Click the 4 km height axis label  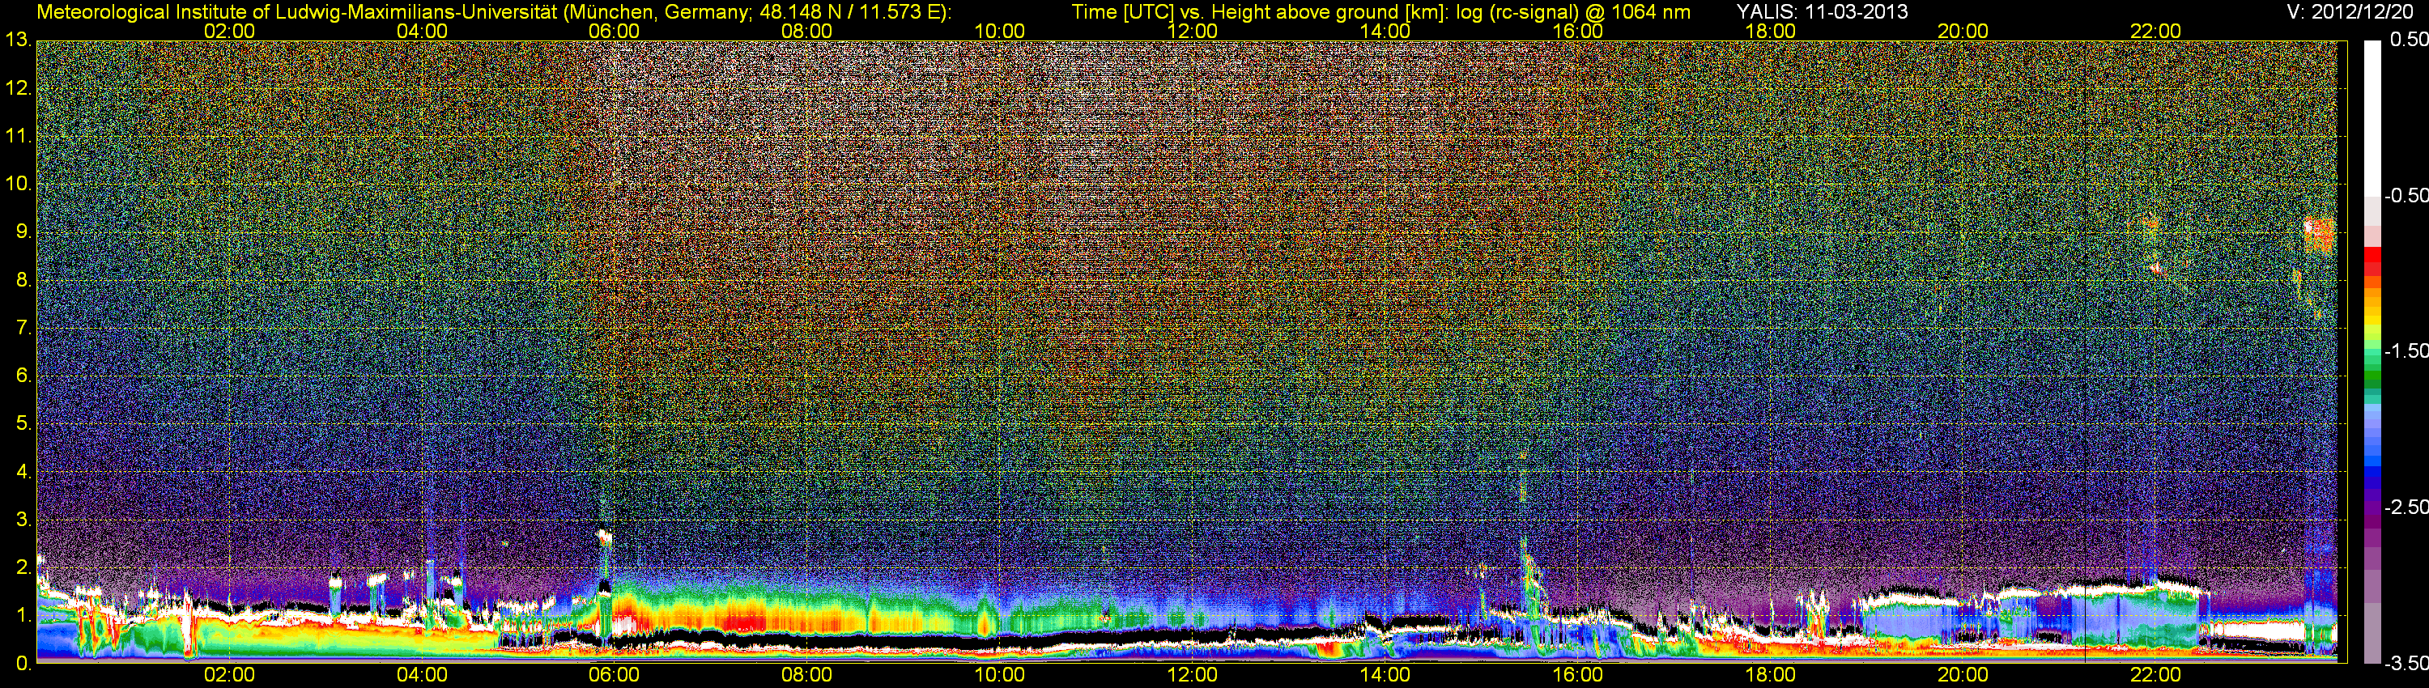point(23,472)
